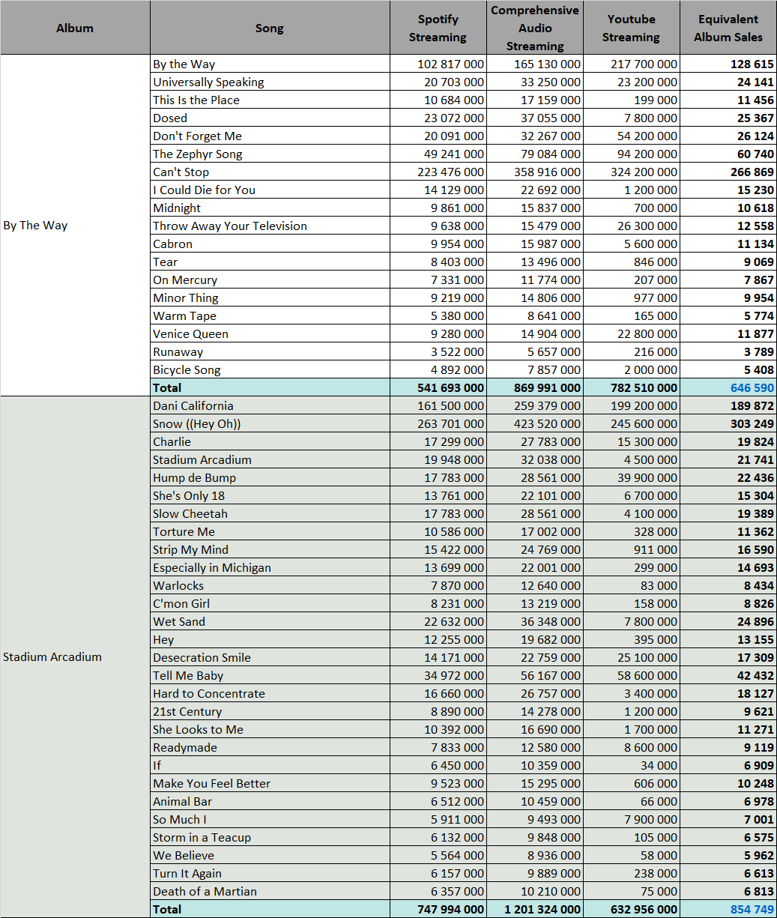This screenshot has width=777, height=918.
Task: Select the song cell 'Especially in Michigan'
Action: point(270,567)
